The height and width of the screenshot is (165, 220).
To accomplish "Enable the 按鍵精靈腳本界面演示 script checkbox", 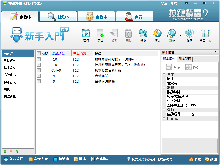I will pyautogui.click(x=39, y=65).
